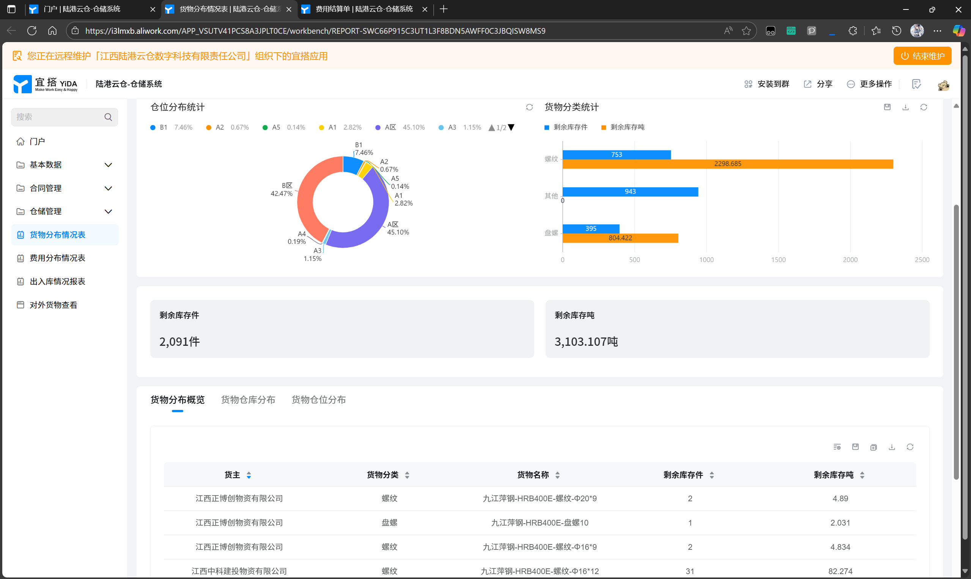Image resolution: width=971 pixels, height=579 pixels.
Task: Click the search magnifier icon in sidebar
Action: coord(108,117)
